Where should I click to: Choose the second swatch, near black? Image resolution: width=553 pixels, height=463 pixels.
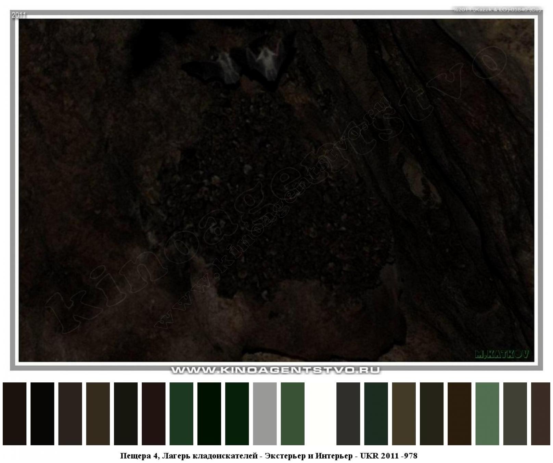[x=42, y=414]
